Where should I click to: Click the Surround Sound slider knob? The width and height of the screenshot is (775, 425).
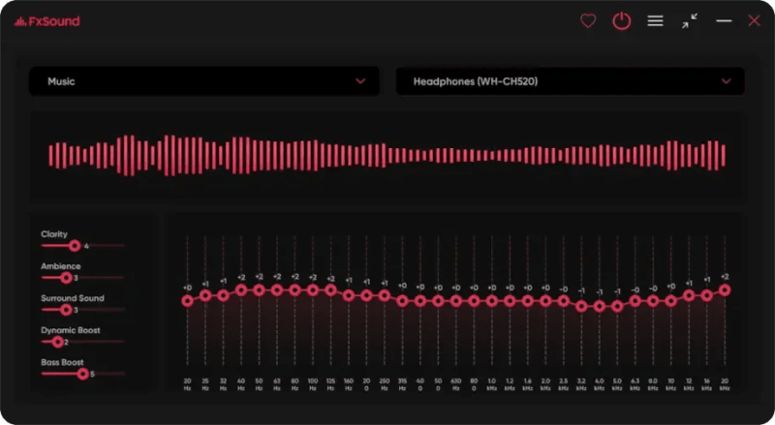click(66, 310)
